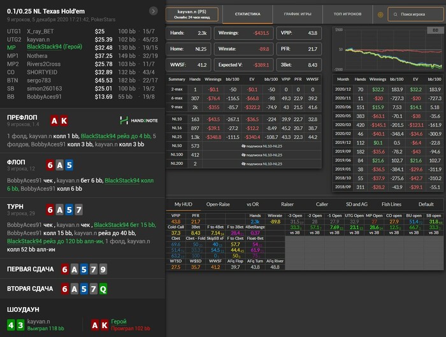Image resolution: width=446 pixels, height=337 pixels.
Task: Click the VPIP 43.8 stat box
Action: (x=299, y=33)
